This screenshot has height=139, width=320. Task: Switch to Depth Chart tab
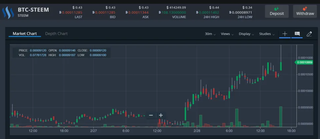pos(56,34)
